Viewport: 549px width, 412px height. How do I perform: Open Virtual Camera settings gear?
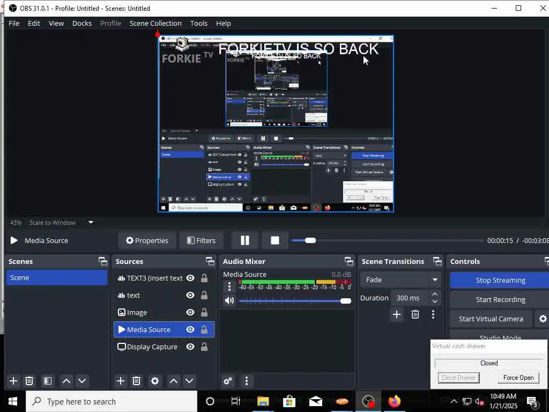(543, 319)
